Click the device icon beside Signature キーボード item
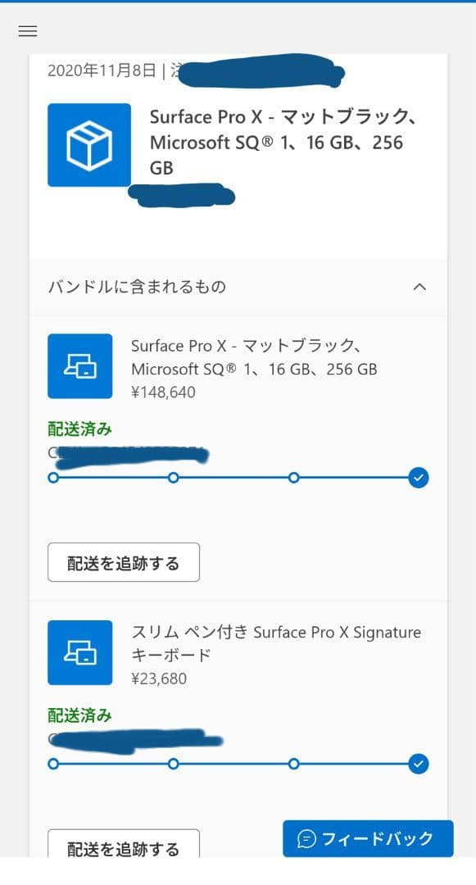 pyautogui.click(x=79, y=652)
